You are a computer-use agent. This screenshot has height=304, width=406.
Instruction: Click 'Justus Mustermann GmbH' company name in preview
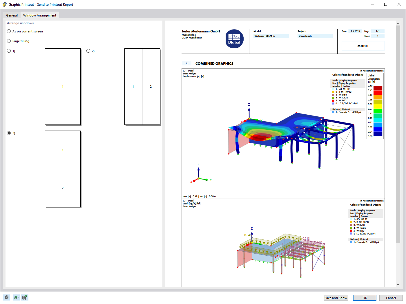click(x=201, y=31)
